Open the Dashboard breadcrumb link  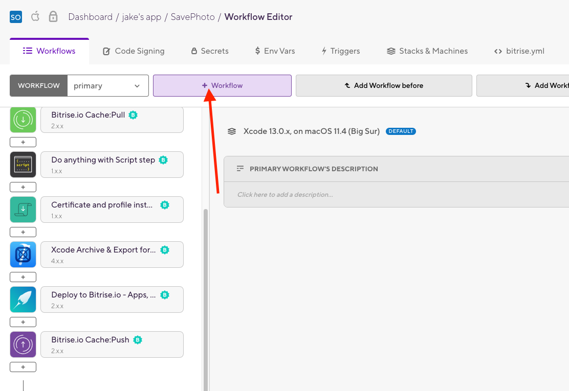click(91, 17)
